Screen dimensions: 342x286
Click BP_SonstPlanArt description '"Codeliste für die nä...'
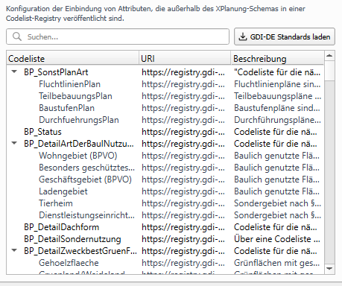[277, 72]
